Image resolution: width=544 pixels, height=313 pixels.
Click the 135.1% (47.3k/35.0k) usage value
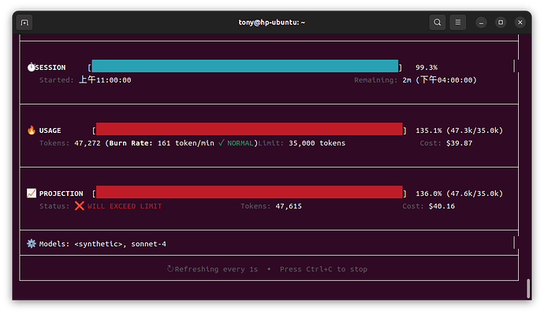point(459,131)
